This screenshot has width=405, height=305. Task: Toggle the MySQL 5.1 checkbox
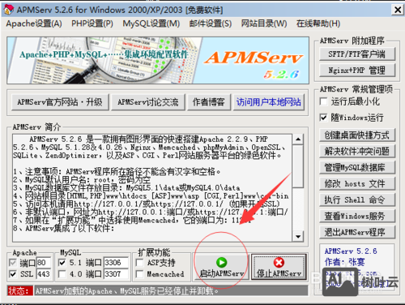coord(62,263)
